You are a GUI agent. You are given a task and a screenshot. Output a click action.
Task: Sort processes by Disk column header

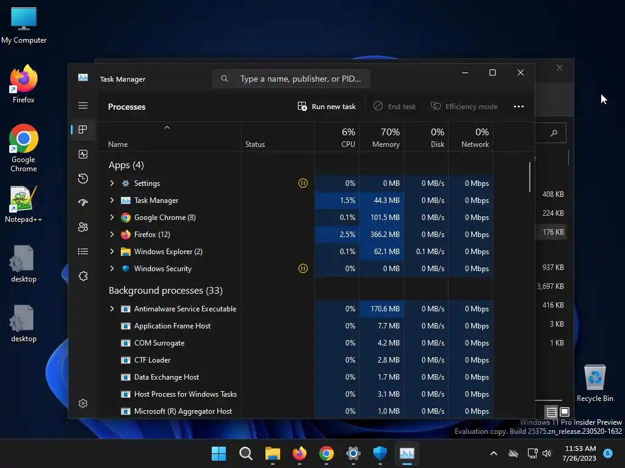pos(426,137)
